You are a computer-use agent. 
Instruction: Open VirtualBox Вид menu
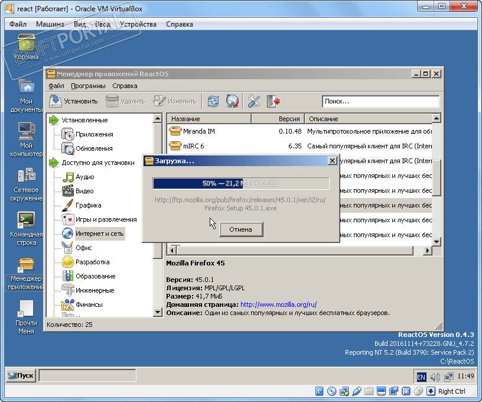pos(80,24)
